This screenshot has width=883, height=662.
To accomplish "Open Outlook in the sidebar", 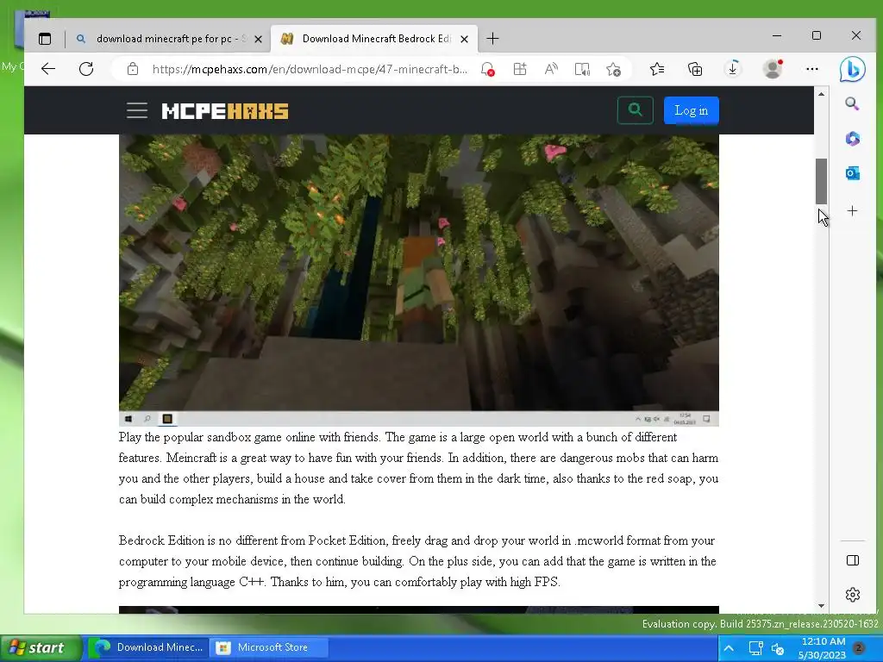I will click(x=853, y=173).
